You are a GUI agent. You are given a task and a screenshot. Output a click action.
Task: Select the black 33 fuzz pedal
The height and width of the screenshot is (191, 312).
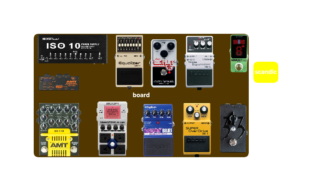tap(233, 128)
